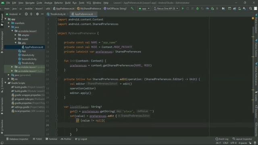Viewport: 258px width, 145px height.
Task: Toggle Build Variants side tool window
Action: 2,106
